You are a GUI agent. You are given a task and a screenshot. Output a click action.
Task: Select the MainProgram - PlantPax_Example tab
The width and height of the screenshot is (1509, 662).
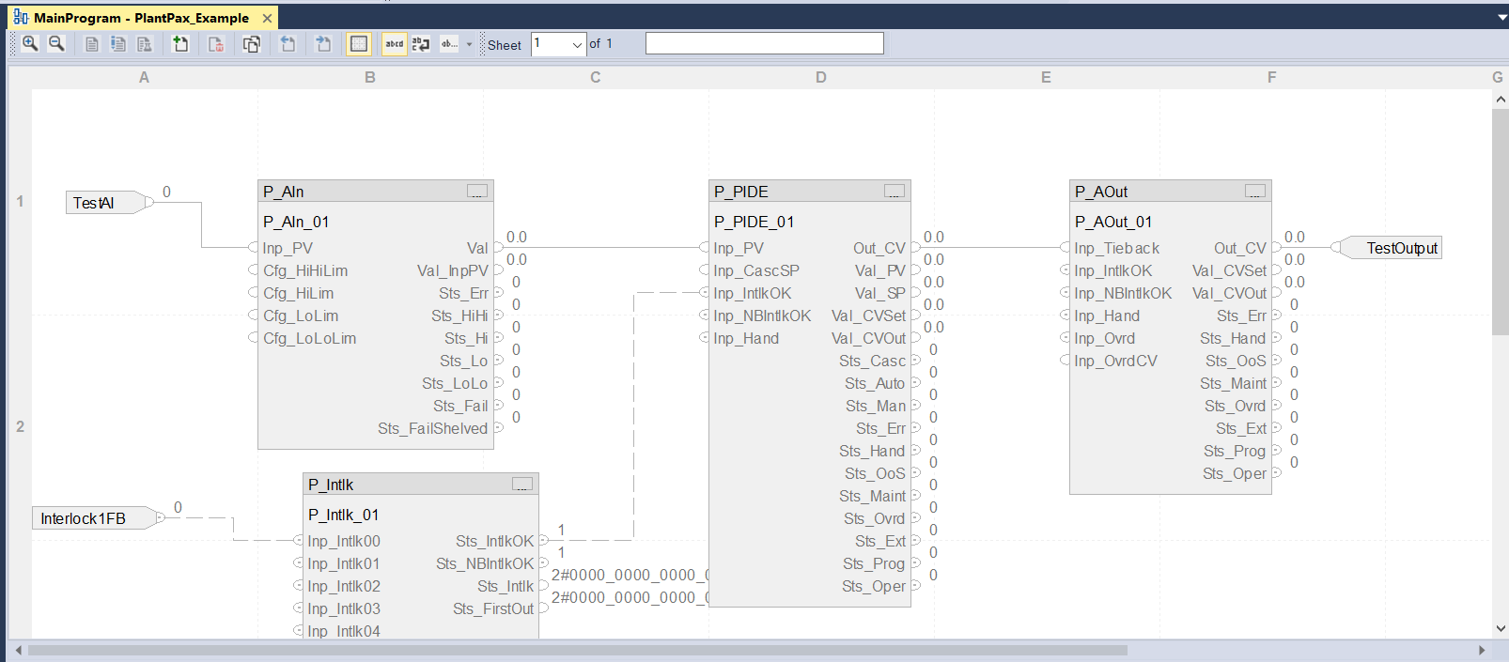[x=141, y=18]
